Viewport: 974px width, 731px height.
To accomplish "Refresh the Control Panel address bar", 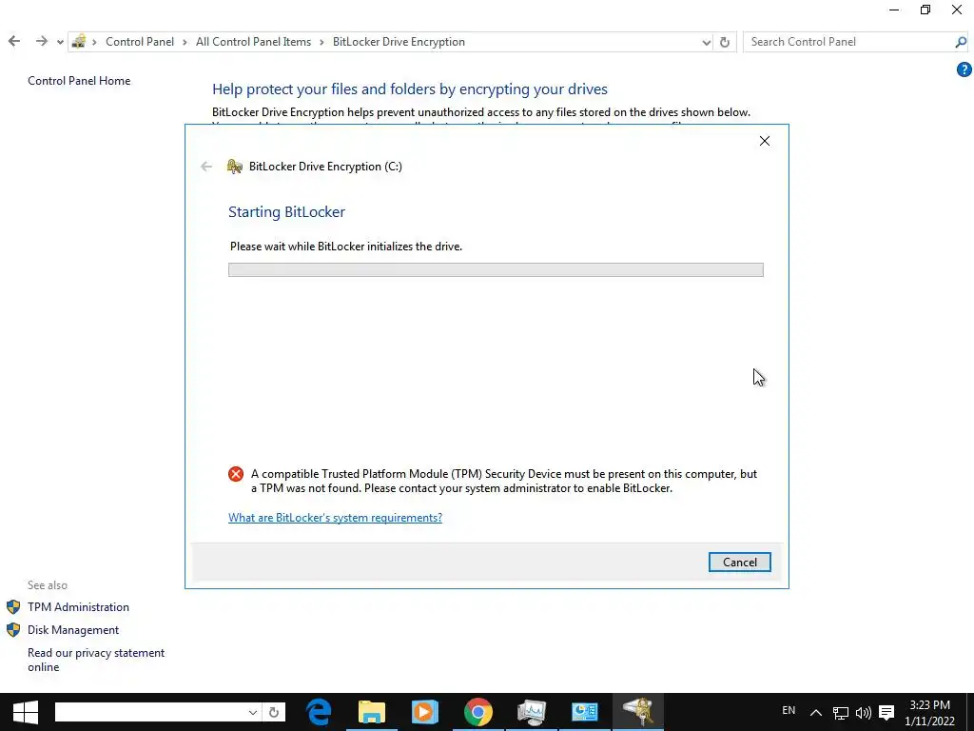I will [x=724, y=42].
